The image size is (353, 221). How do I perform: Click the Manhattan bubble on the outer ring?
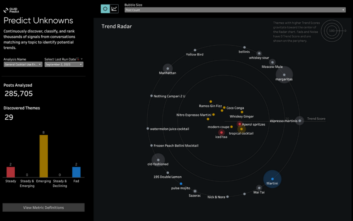point(168,69)
